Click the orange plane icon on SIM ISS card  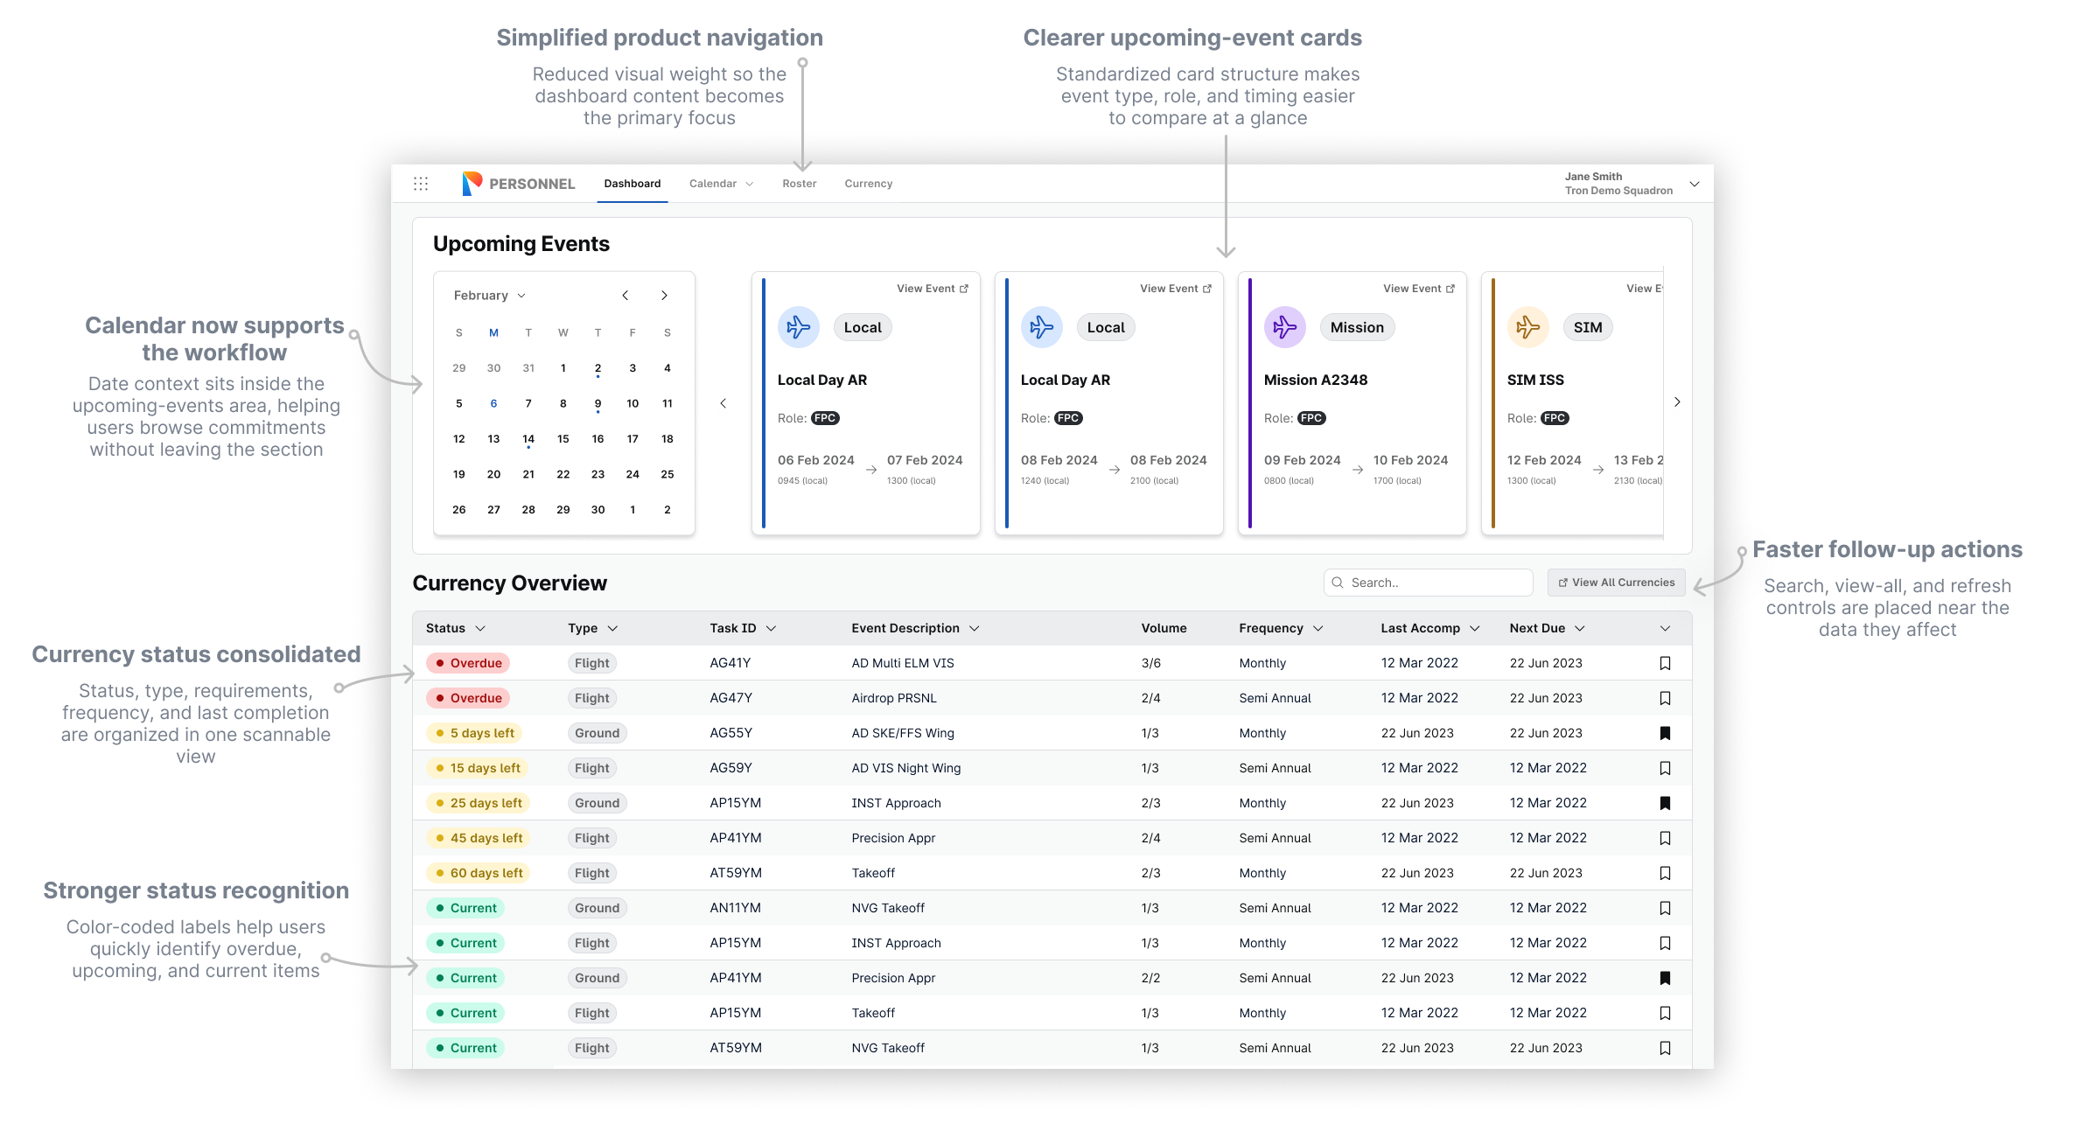(1527, 328)
